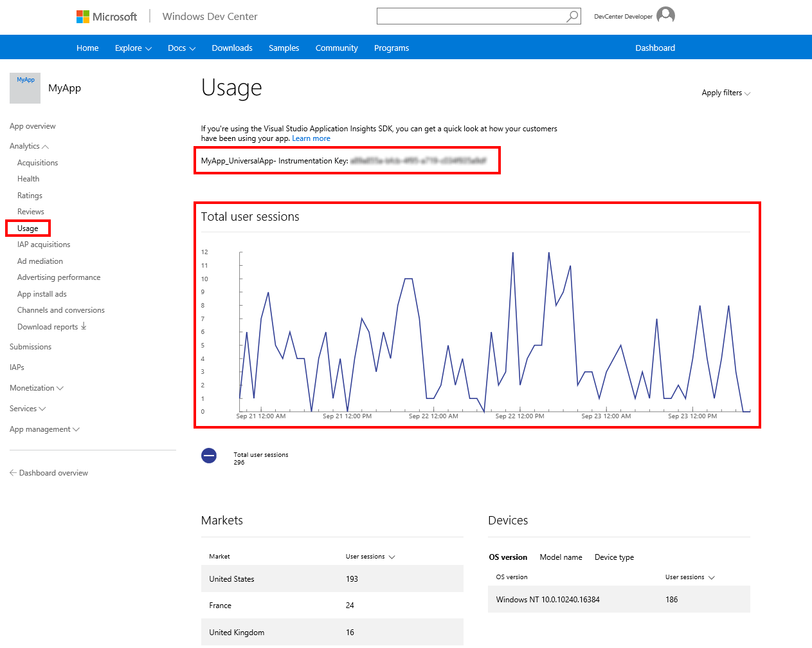Expand the Monetization section
The image size is (812, 648).
click(37, 388)
